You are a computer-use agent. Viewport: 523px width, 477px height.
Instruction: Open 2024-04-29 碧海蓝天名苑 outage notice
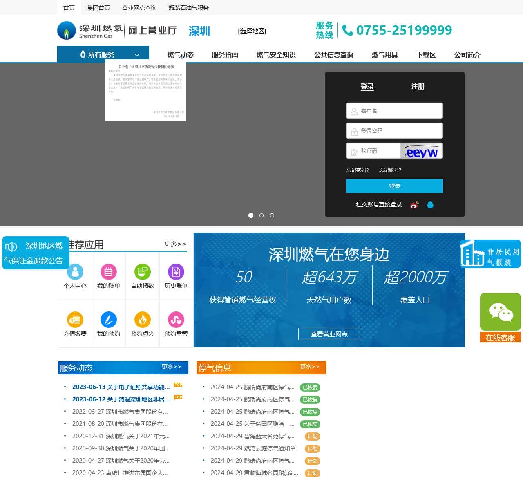[x=253, y=436]
